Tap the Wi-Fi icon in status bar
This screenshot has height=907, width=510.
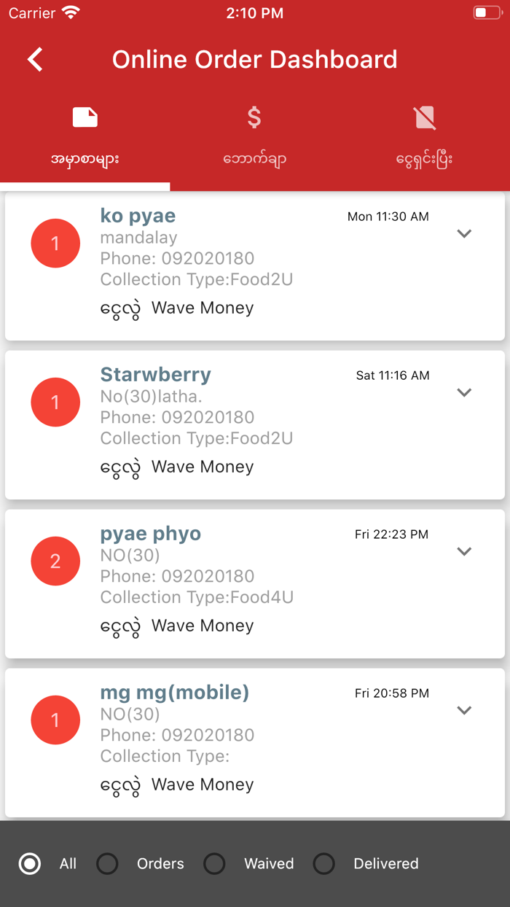(x=71, y=12)
